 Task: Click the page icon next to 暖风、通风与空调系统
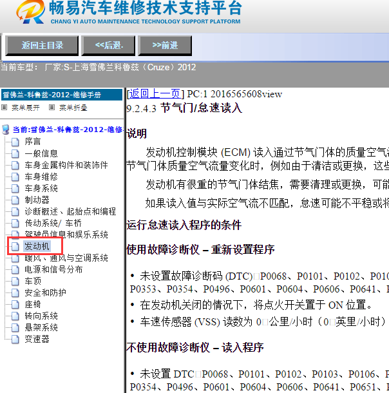15,258
